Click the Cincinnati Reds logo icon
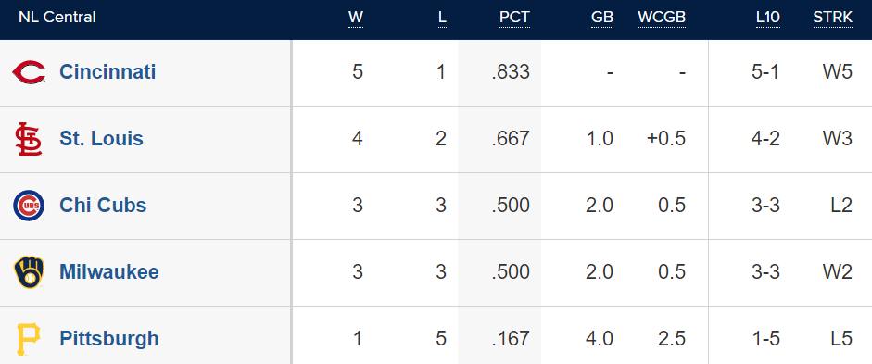Viewport: 872px width, 364px height. pyautogui.click(x=29, y=72)
